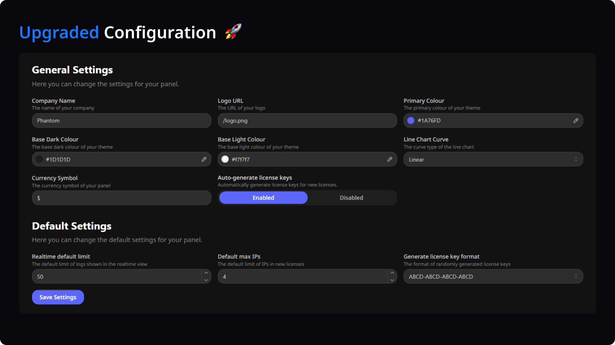Click the Primary Colour eyedropper icon
The height and width of the screenshot is (345, 615).
576,121
